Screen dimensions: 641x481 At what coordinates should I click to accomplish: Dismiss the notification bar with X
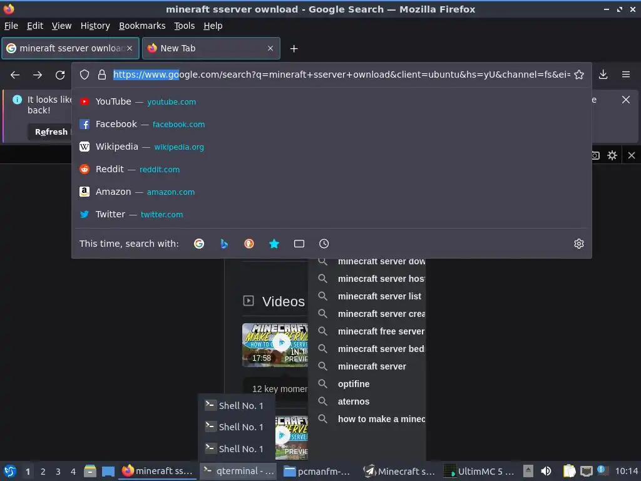click(x=625, y=100)
